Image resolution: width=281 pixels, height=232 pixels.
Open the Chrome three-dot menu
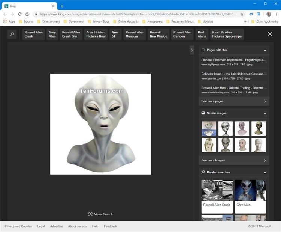point(276,14)
